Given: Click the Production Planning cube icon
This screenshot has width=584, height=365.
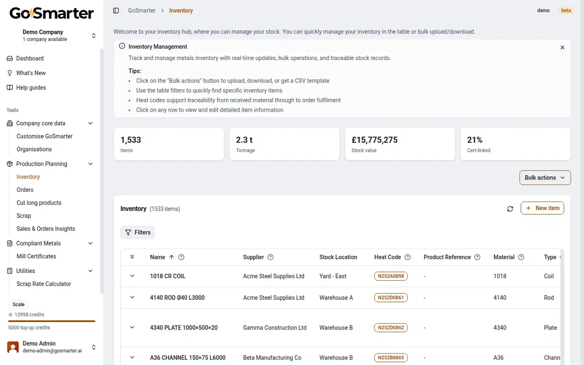Looking at the screenshot, I should click(10, 164).
